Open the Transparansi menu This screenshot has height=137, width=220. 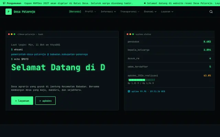pos(130,11)
